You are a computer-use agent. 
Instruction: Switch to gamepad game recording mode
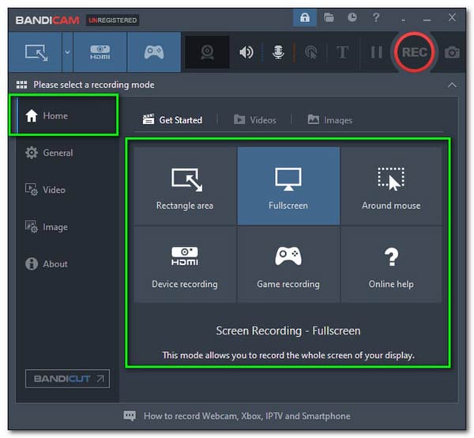(154, 52)
